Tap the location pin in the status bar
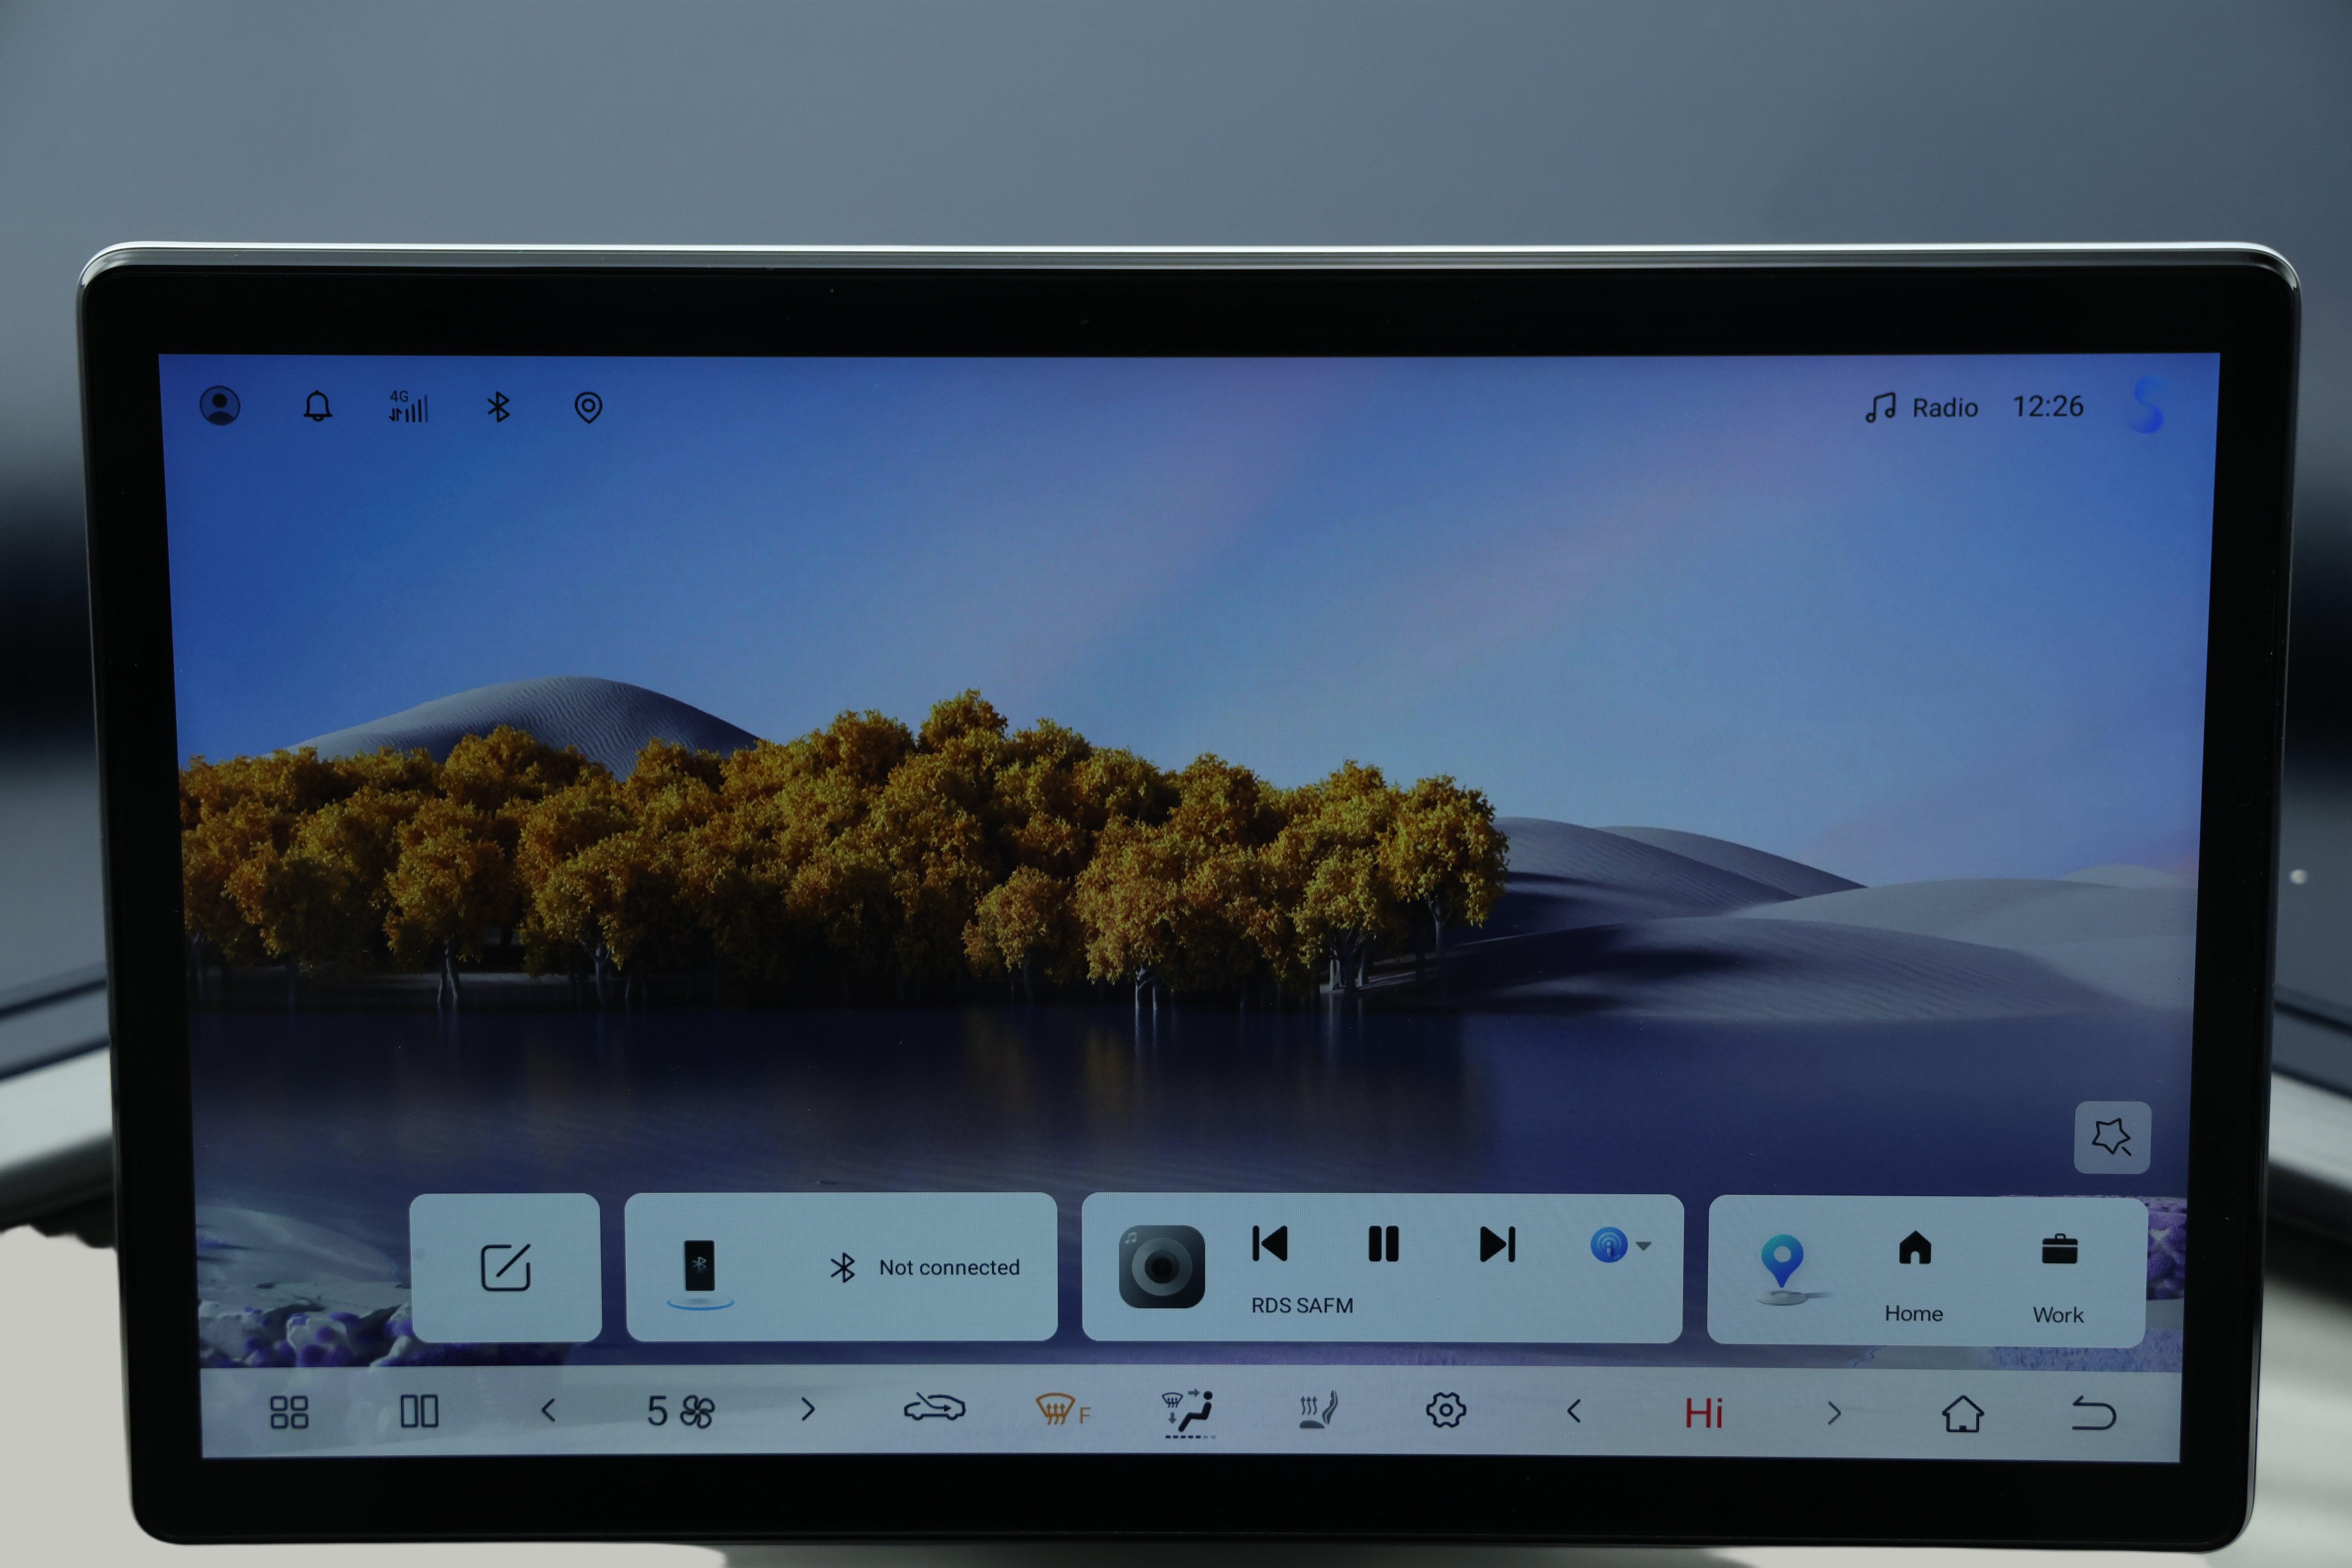 click(588, 407)
